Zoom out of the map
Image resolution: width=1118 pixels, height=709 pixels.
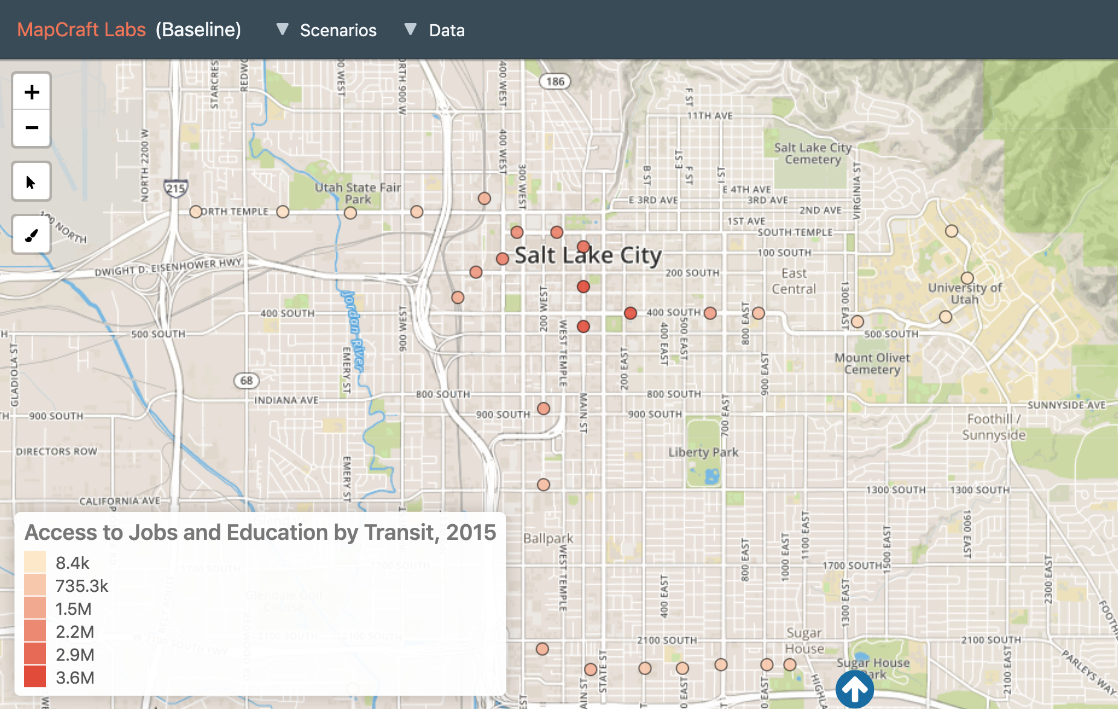point(31,128)
